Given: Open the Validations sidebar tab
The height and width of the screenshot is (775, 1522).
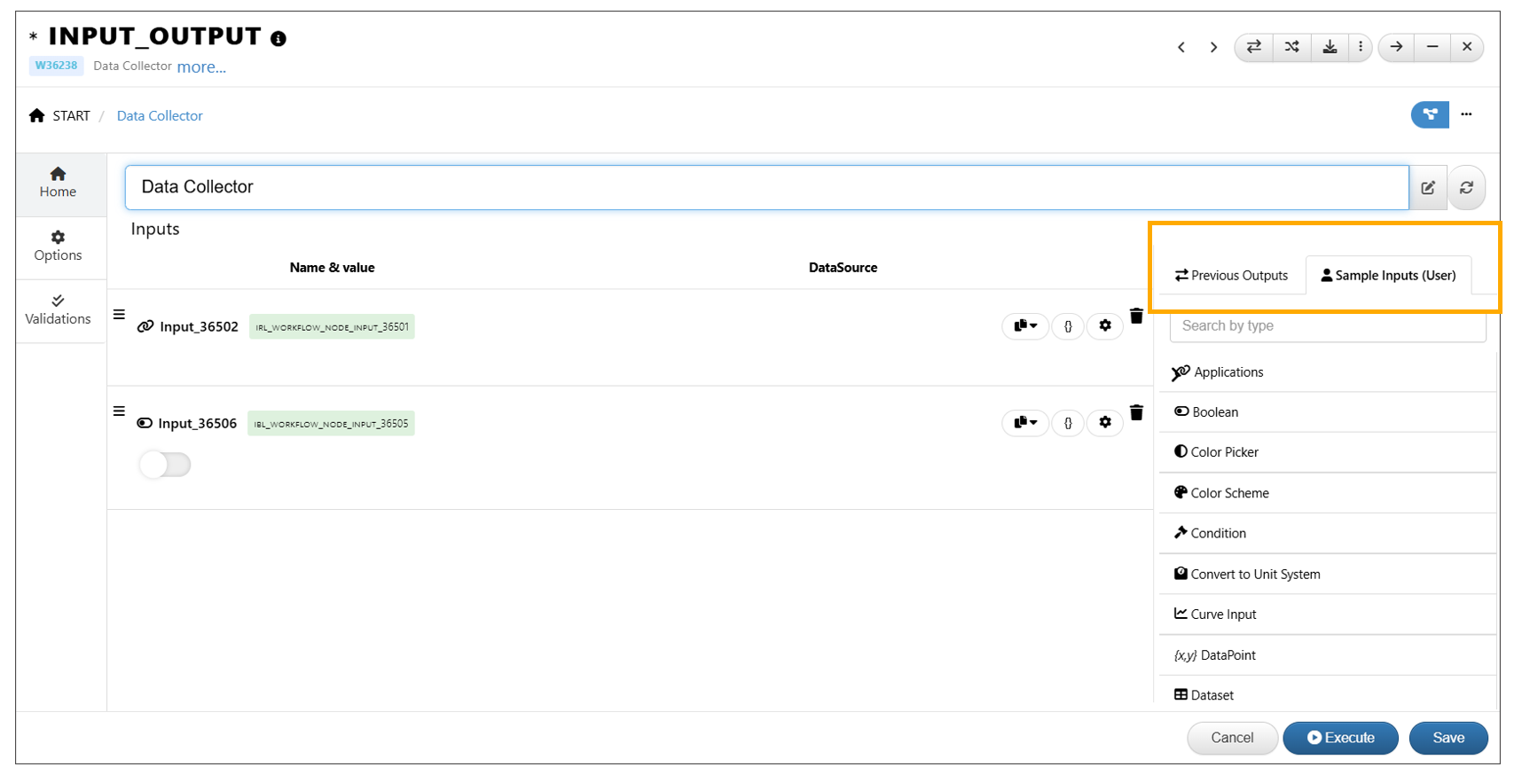Looking at the screenshot, I should [58, 309].
